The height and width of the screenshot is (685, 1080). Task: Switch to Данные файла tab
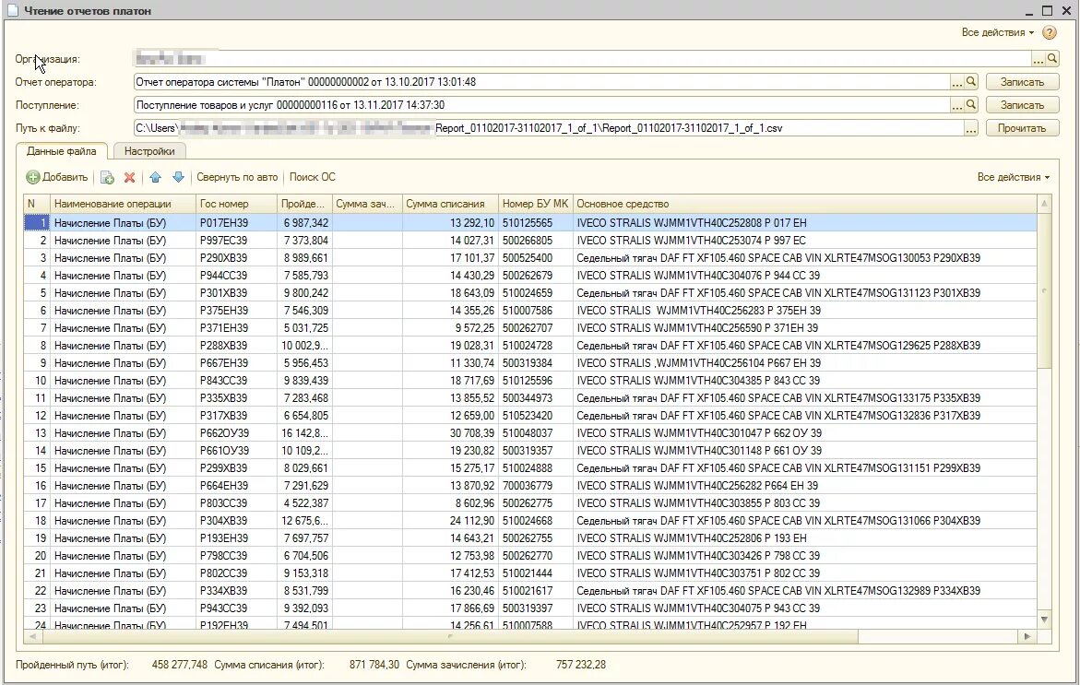coord(61,151)
